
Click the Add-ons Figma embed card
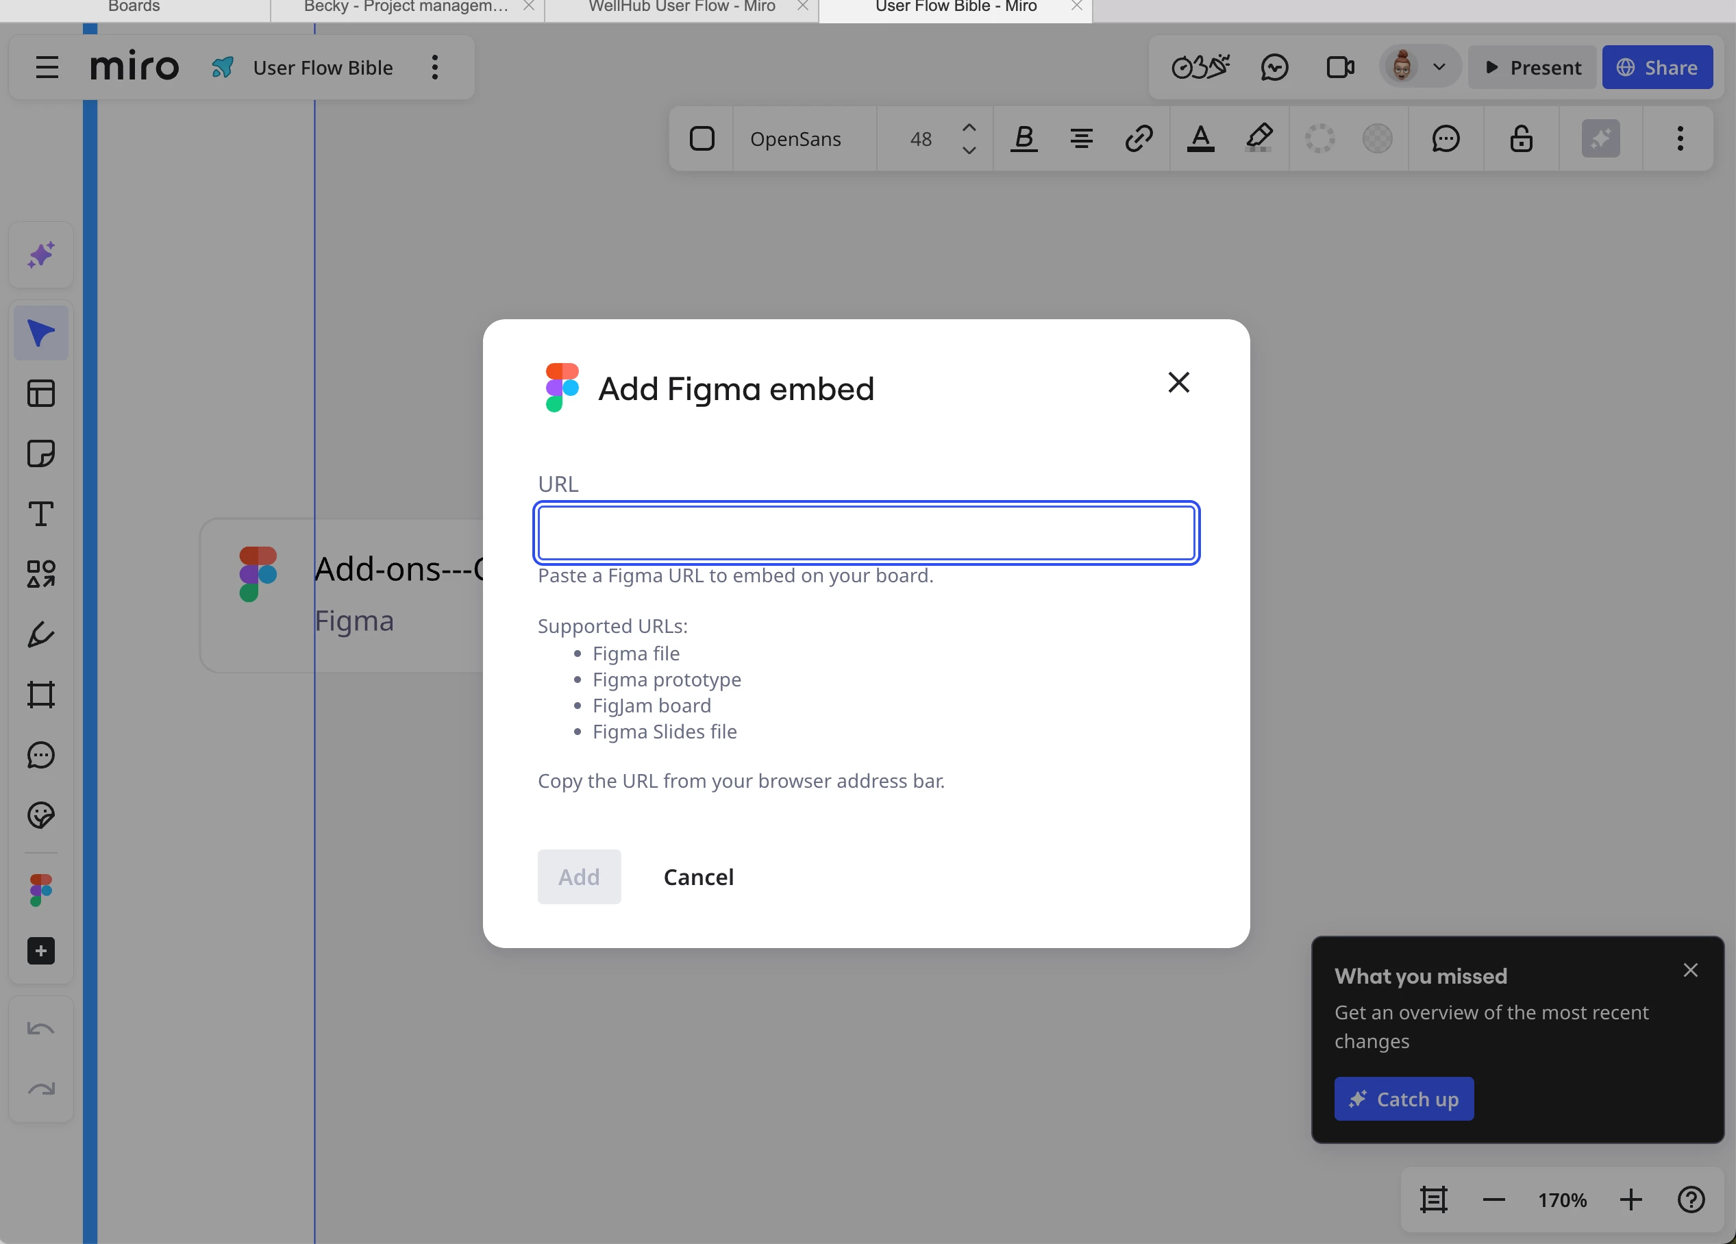(x=341, y=595)
